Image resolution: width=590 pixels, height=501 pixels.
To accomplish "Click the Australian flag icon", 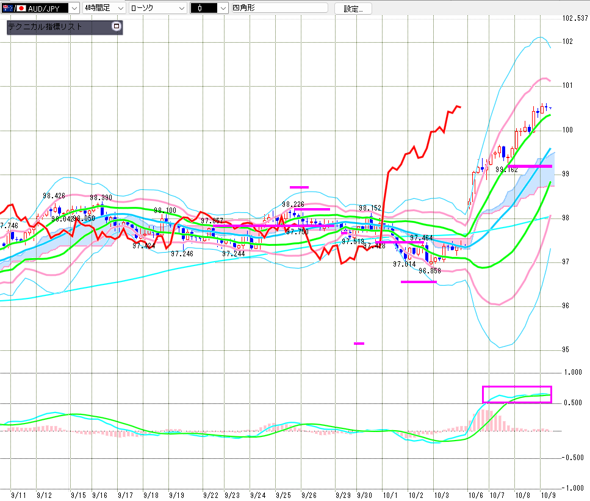I will point(7,8).
